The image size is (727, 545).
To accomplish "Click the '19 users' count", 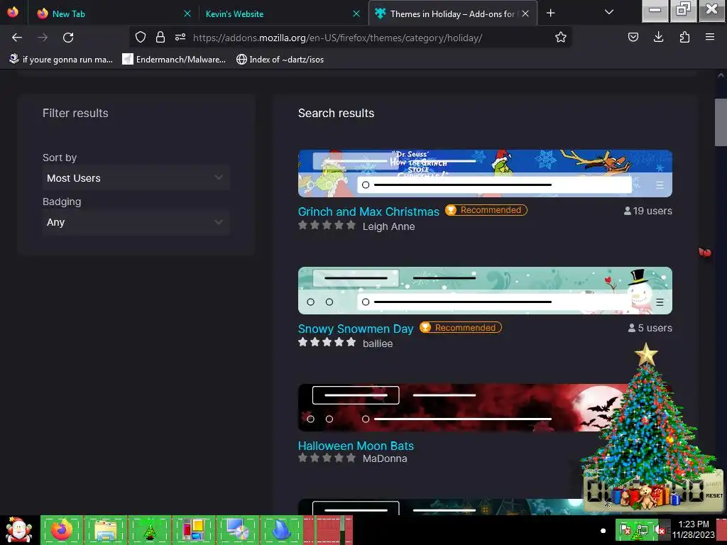I will pyautogui.click(x=647, y=211).
